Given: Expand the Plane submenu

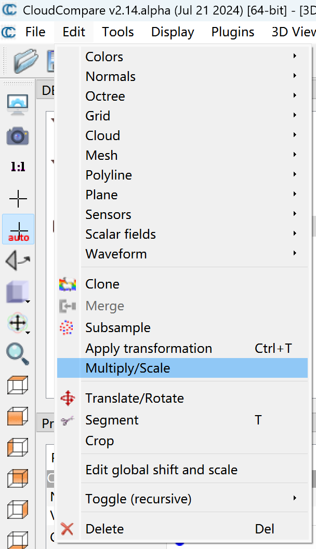Looking at the screenshot, I should 182,195.
